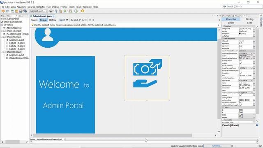Open the Refactor menu

[x=41, y=7]
